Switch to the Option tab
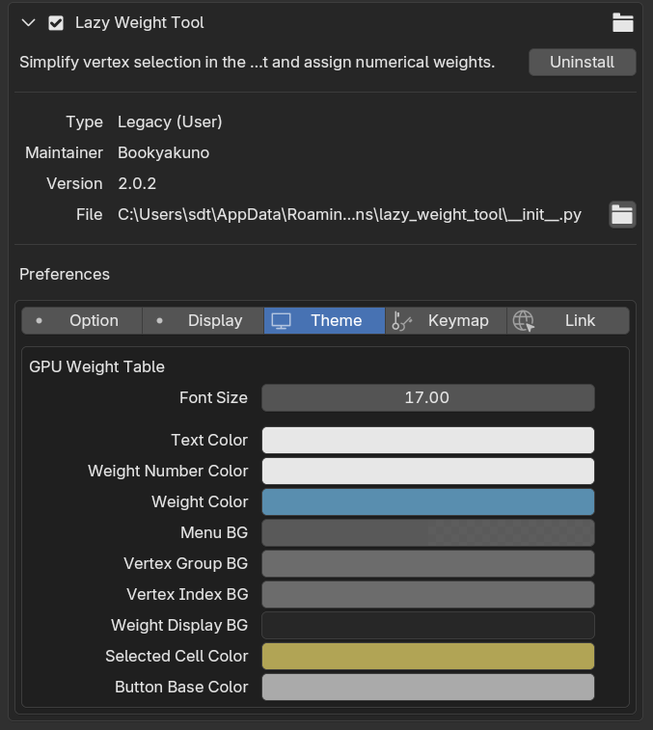 [83, 321]
